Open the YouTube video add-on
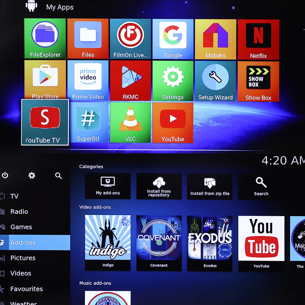Screen dimensions: 305x305 [x=261, y=244]
